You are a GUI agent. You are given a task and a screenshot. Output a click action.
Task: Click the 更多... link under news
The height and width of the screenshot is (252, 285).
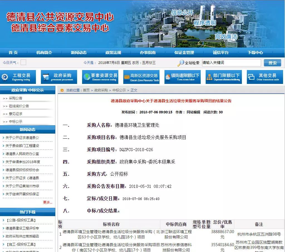click(47, 203)
